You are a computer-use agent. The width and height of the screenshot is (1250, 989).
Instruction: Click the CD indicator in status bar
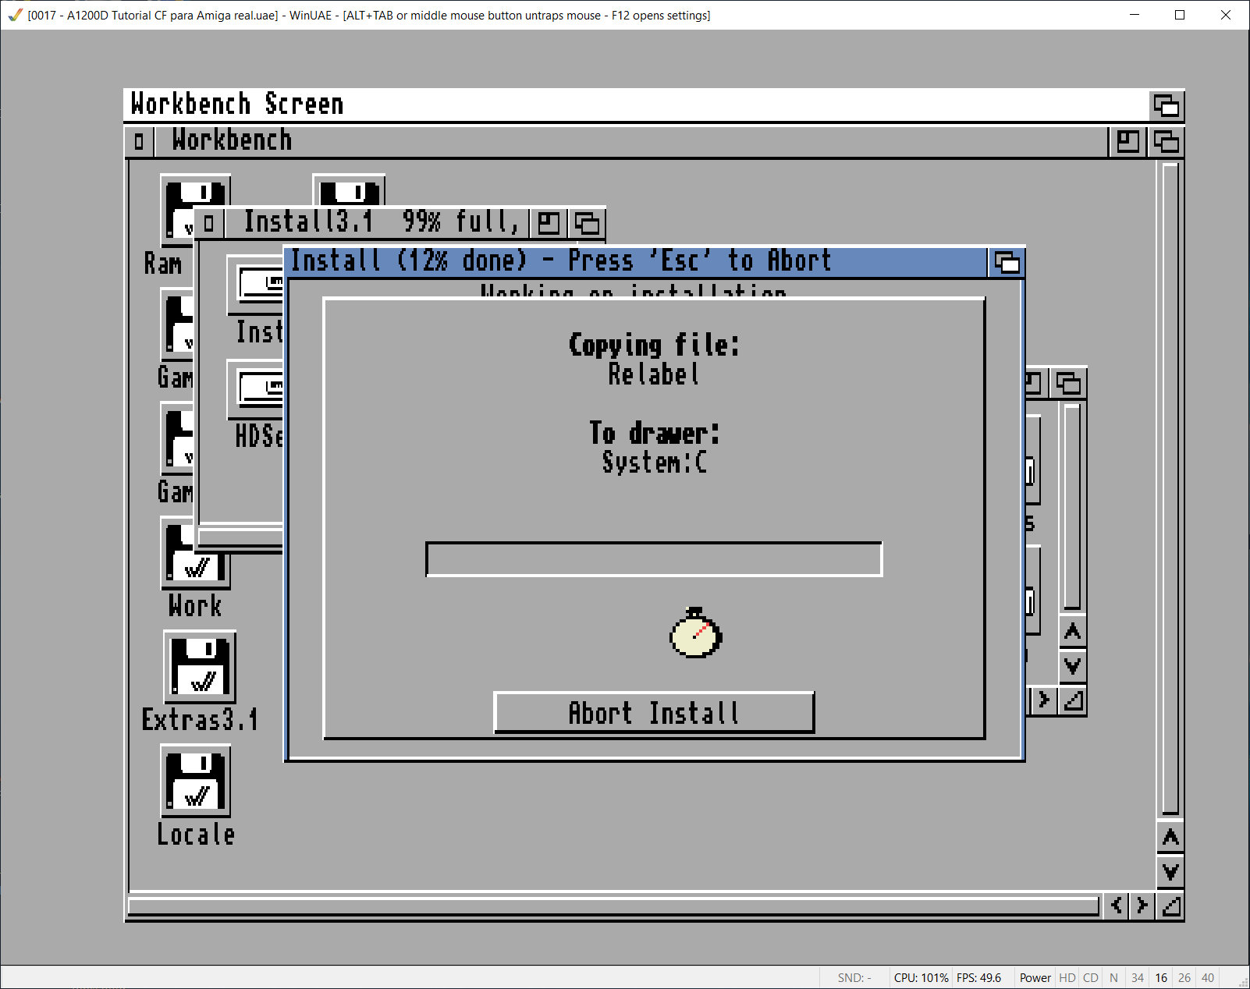coord(1090,977)
